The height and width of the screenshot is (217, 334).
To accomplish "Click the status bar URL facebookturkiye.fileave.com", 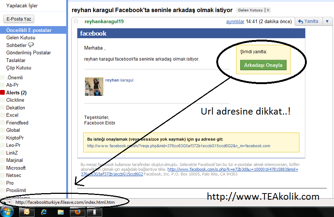I will click(x=65, y=202).
